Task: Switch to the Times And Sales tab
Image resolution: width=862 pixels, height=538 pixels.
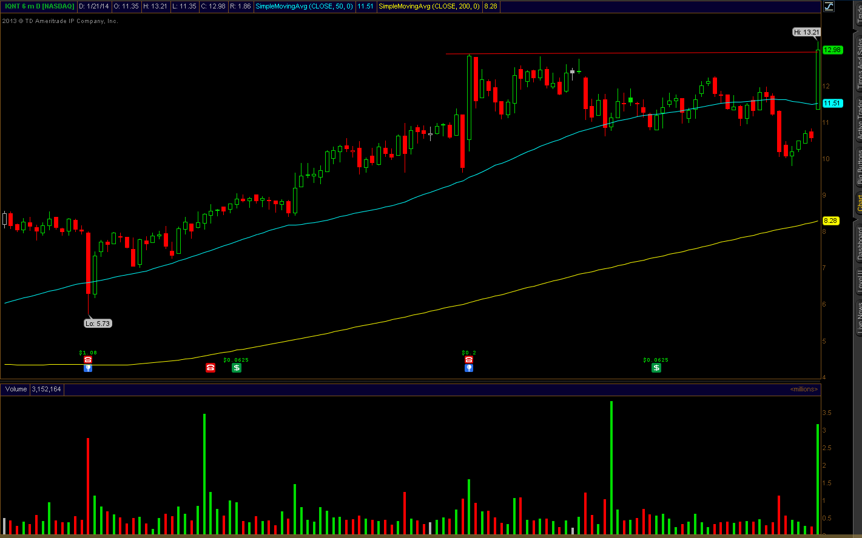Action: pyautogui.click(x=858, y=64)
